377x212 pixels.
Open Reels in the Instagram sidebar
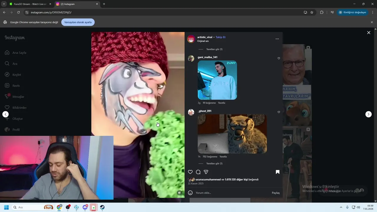point(12,86)
